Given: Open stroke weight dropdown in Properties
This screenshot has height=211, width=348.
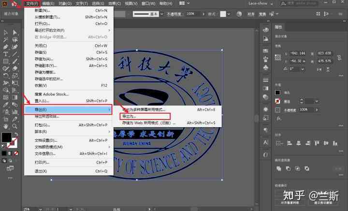Looking at the screenshot, I should click(317, 101).
